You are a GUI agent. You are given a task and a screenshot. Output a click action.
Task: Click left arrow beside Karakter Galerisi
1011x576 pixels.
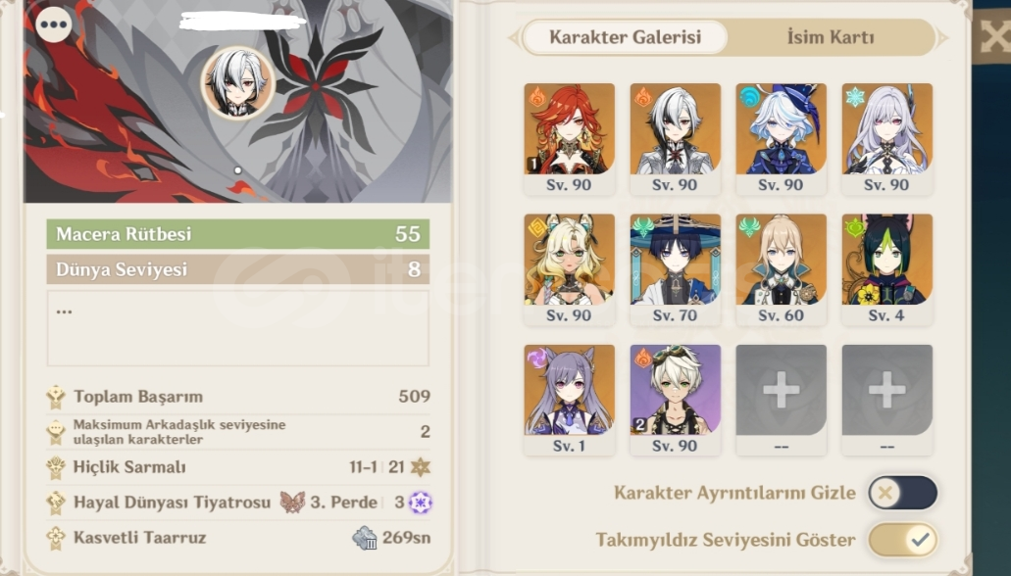[x=514, y=37]
